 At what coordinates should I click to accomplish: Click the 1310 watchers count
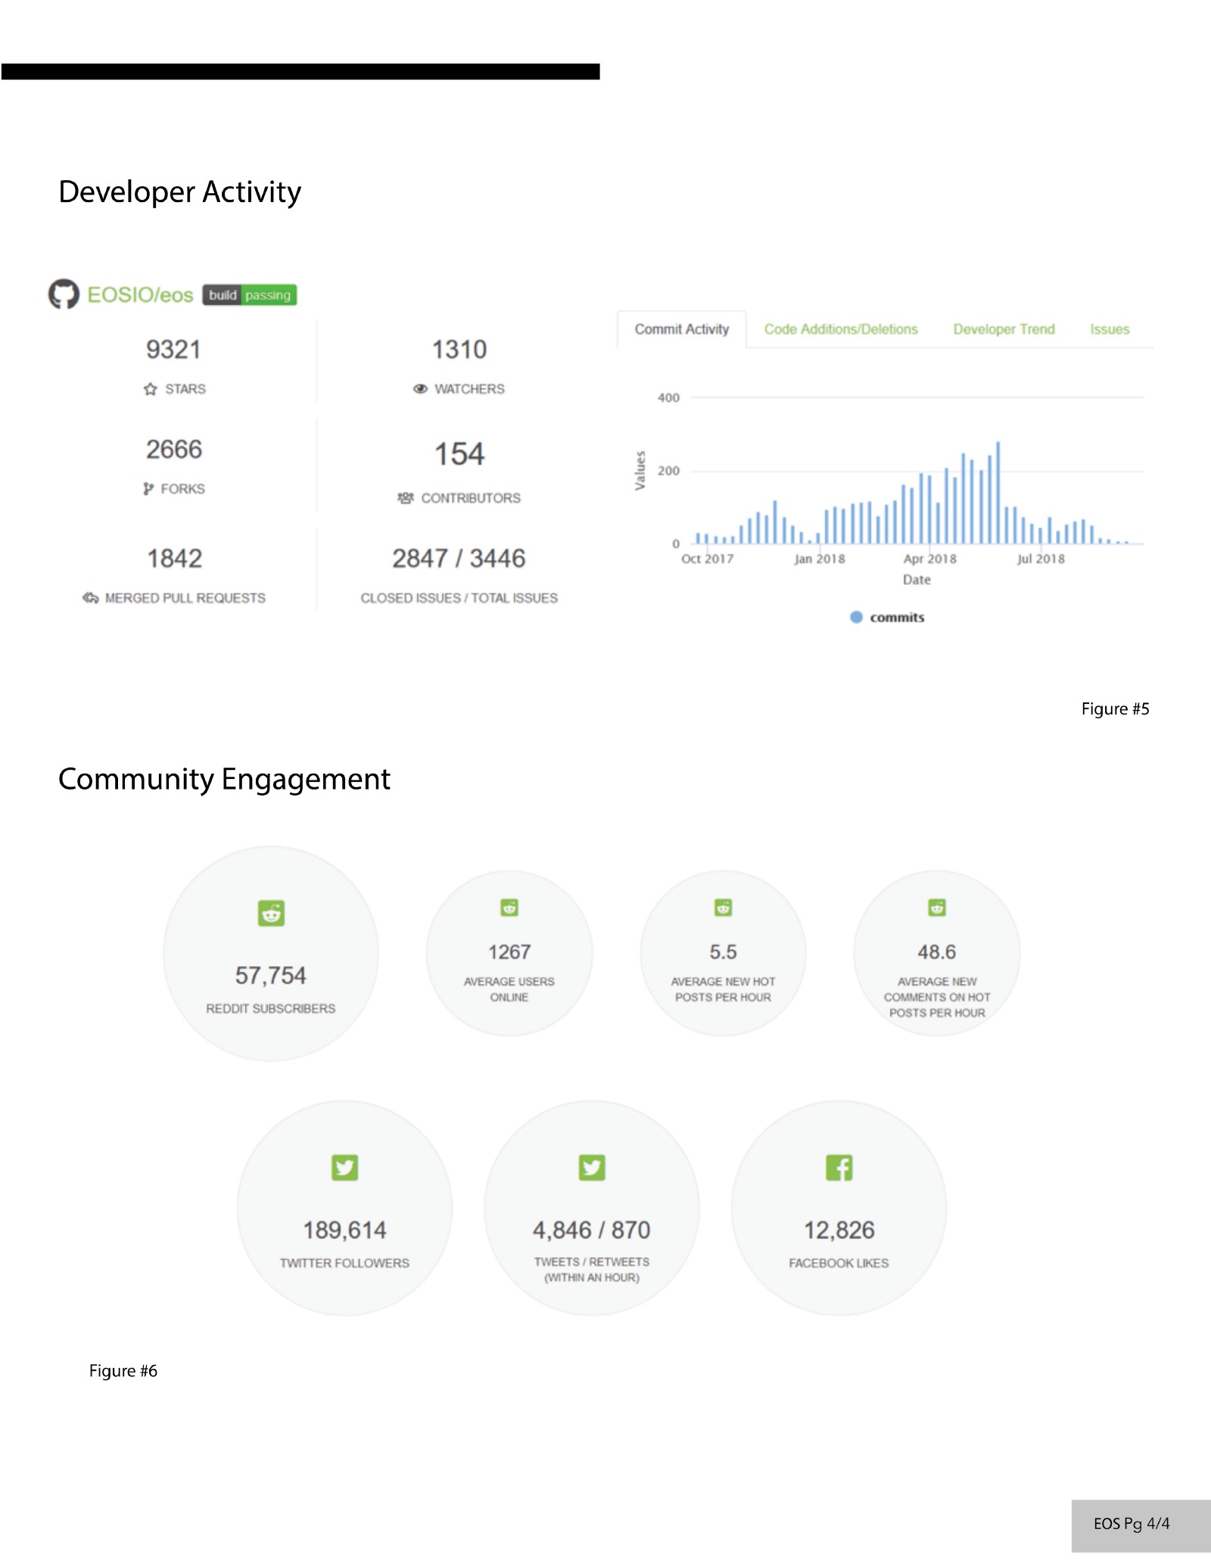click(459, 350)
